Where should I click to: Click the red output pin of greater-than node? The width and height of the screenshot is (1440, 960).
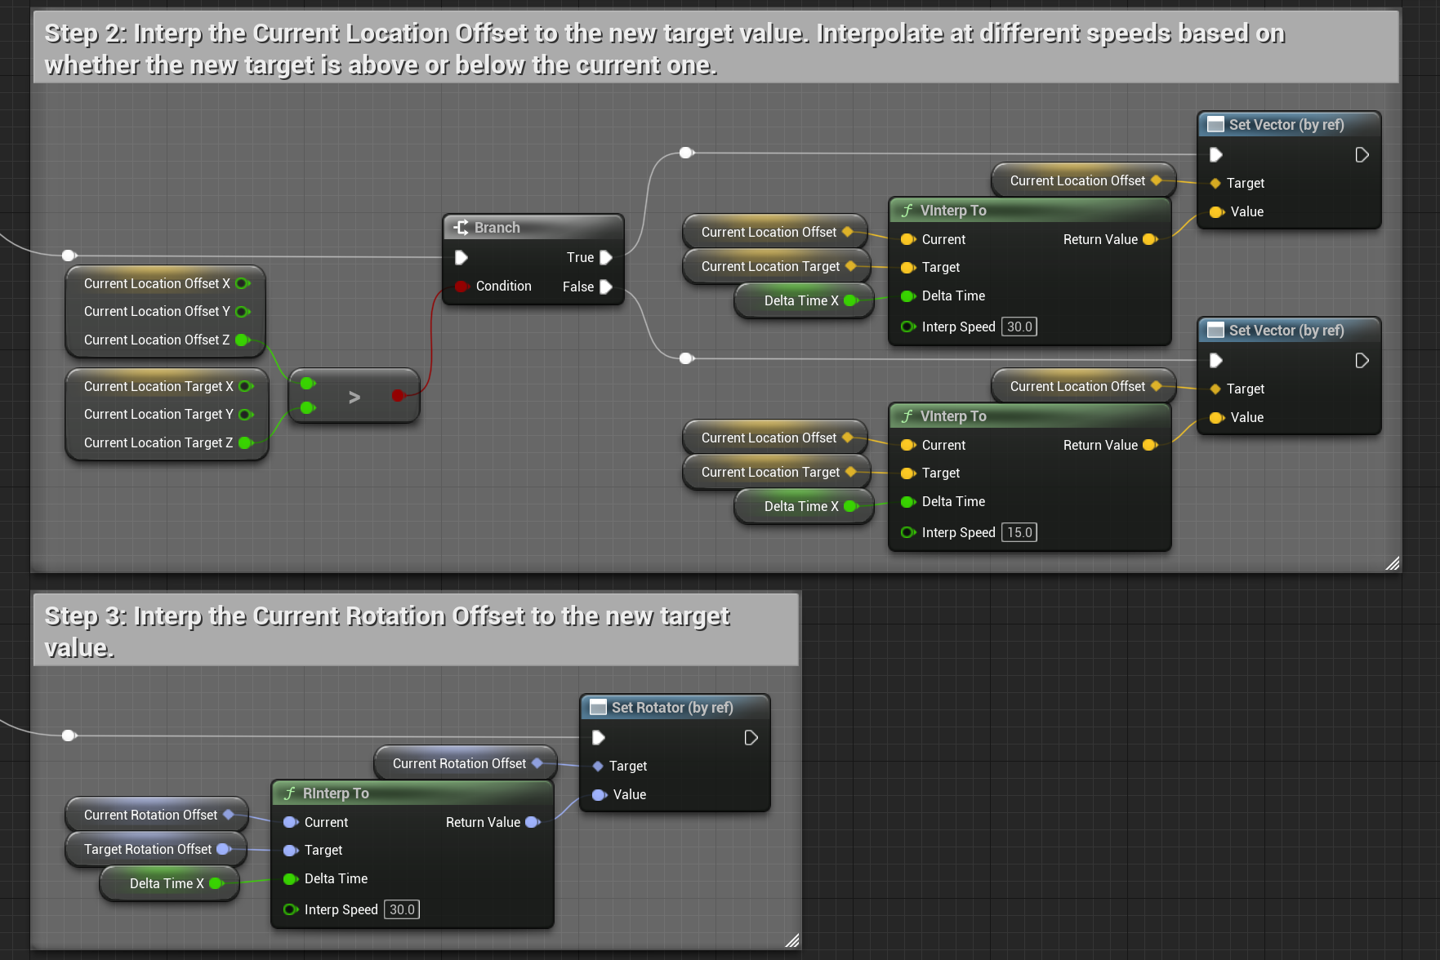[398, 396]
